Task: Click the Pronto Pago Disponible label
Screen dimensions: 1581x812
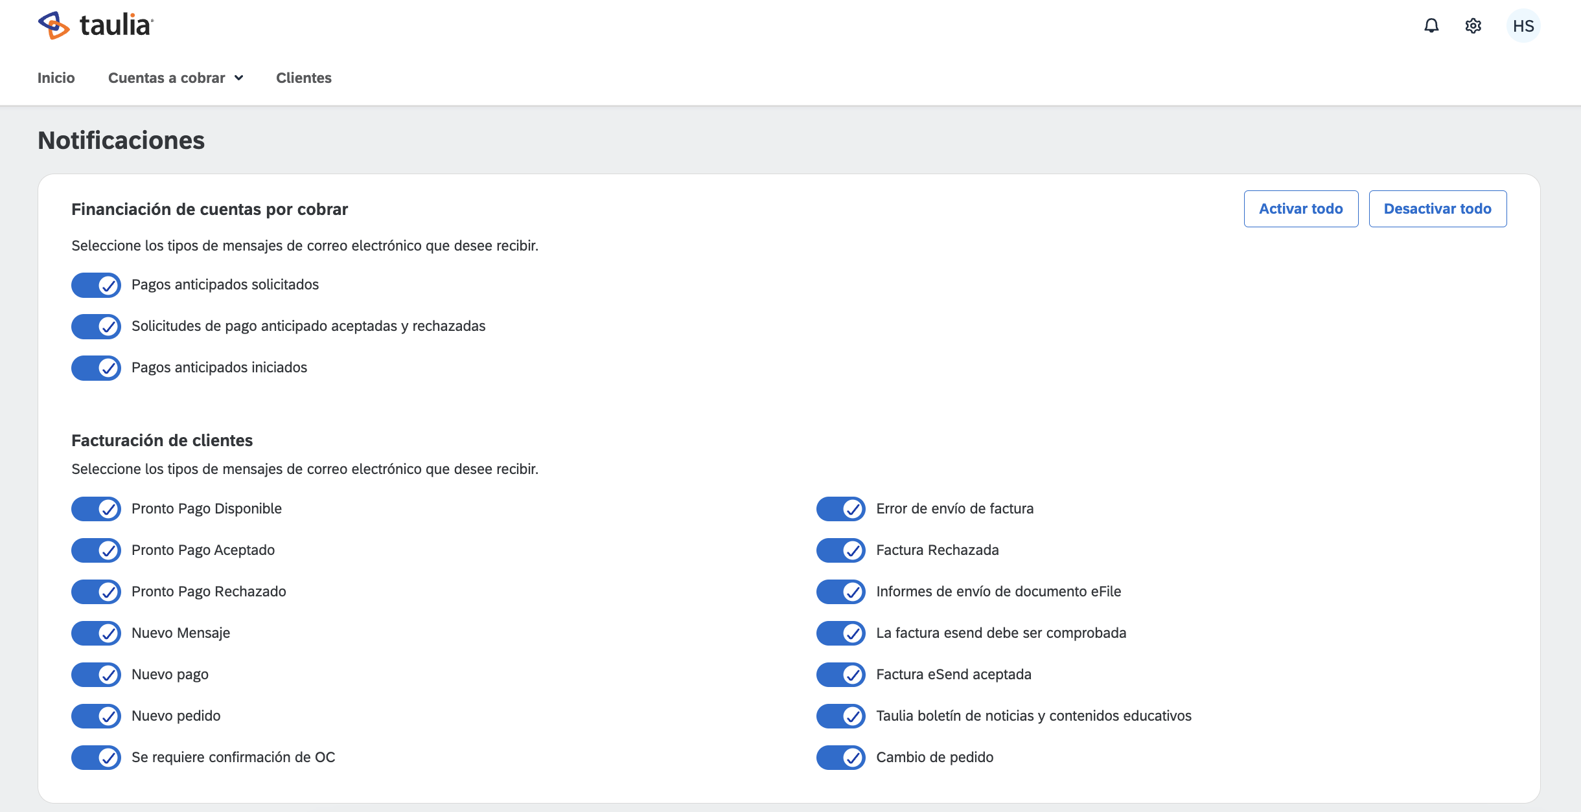Action: (x=207, y=508)
